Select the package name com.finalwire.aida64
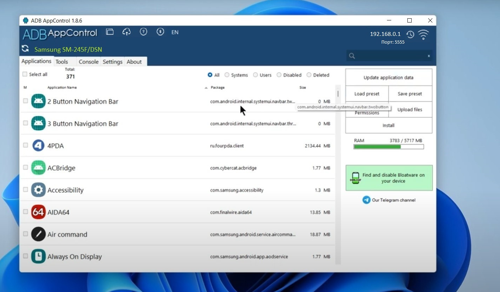Screen dimensions: 500x292 click(x=231, y=212)
